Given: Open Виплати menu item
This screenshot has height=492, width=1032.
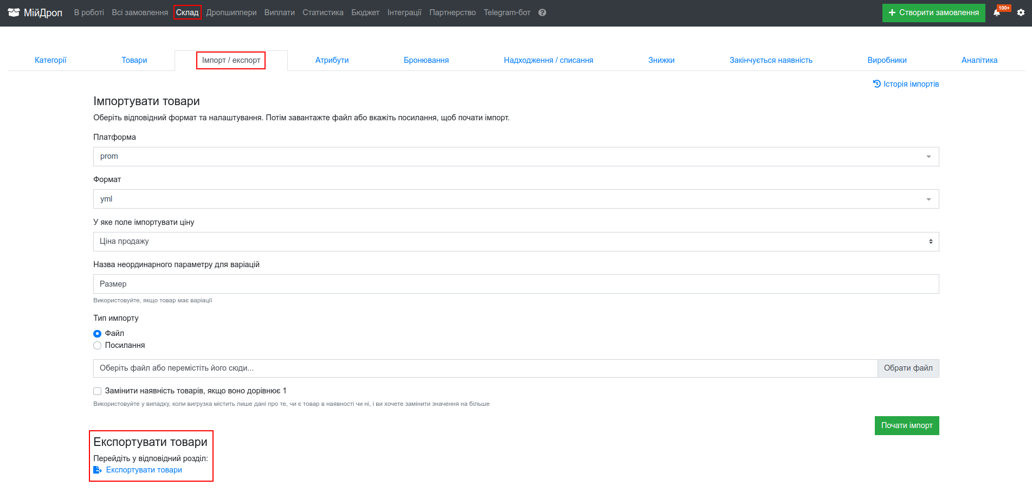Looking at the screenshot, I should click(x=280, y=12).
